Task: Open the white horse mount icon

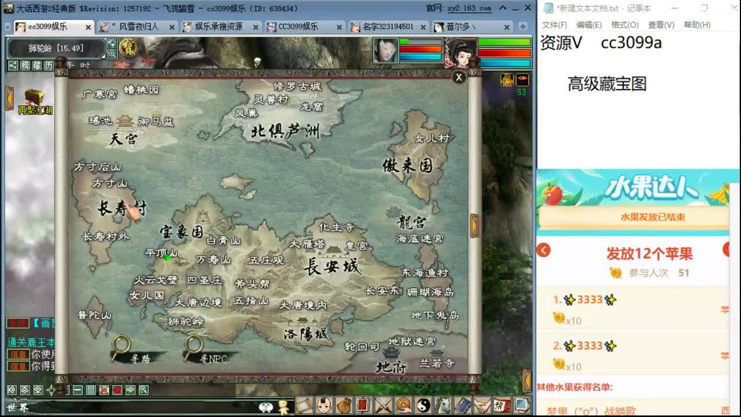Action: 443,405
